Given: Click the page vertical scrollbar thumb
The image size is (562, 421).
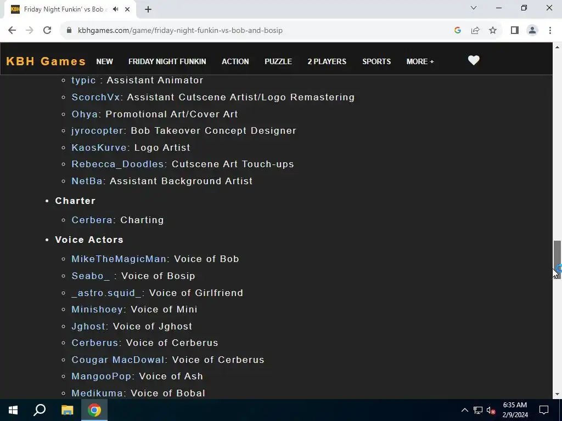Looking at the screenshot, I should tap(557, 259).
